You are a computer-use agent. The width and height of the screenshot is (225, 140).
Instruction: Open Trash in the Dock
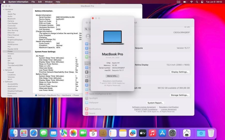[211, 133]
